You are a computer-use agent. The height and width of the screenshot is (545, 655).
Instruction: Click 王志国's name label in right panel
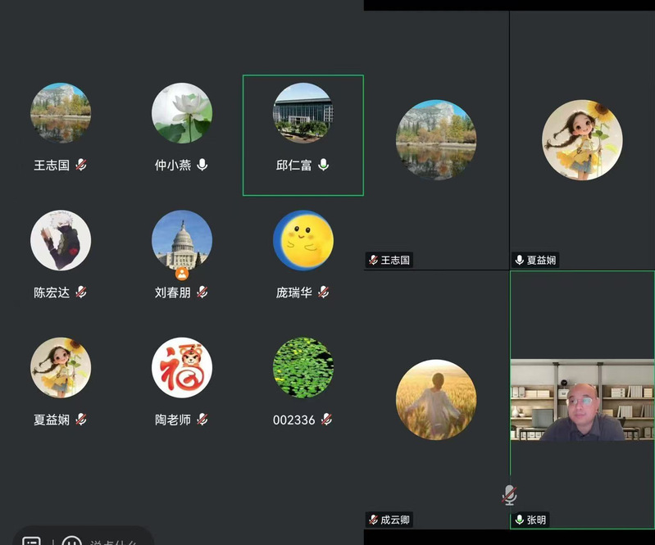[394, 261]
